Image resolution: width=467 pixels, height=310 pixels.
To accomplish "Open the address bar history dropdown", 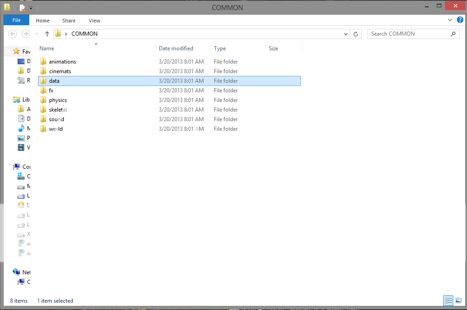I will point(346,34).
